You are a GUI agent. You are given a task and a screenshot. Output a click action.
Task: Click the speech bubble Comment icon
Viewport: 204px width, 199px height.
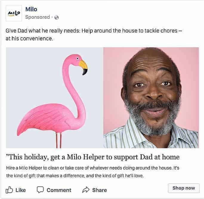point(40,190)
